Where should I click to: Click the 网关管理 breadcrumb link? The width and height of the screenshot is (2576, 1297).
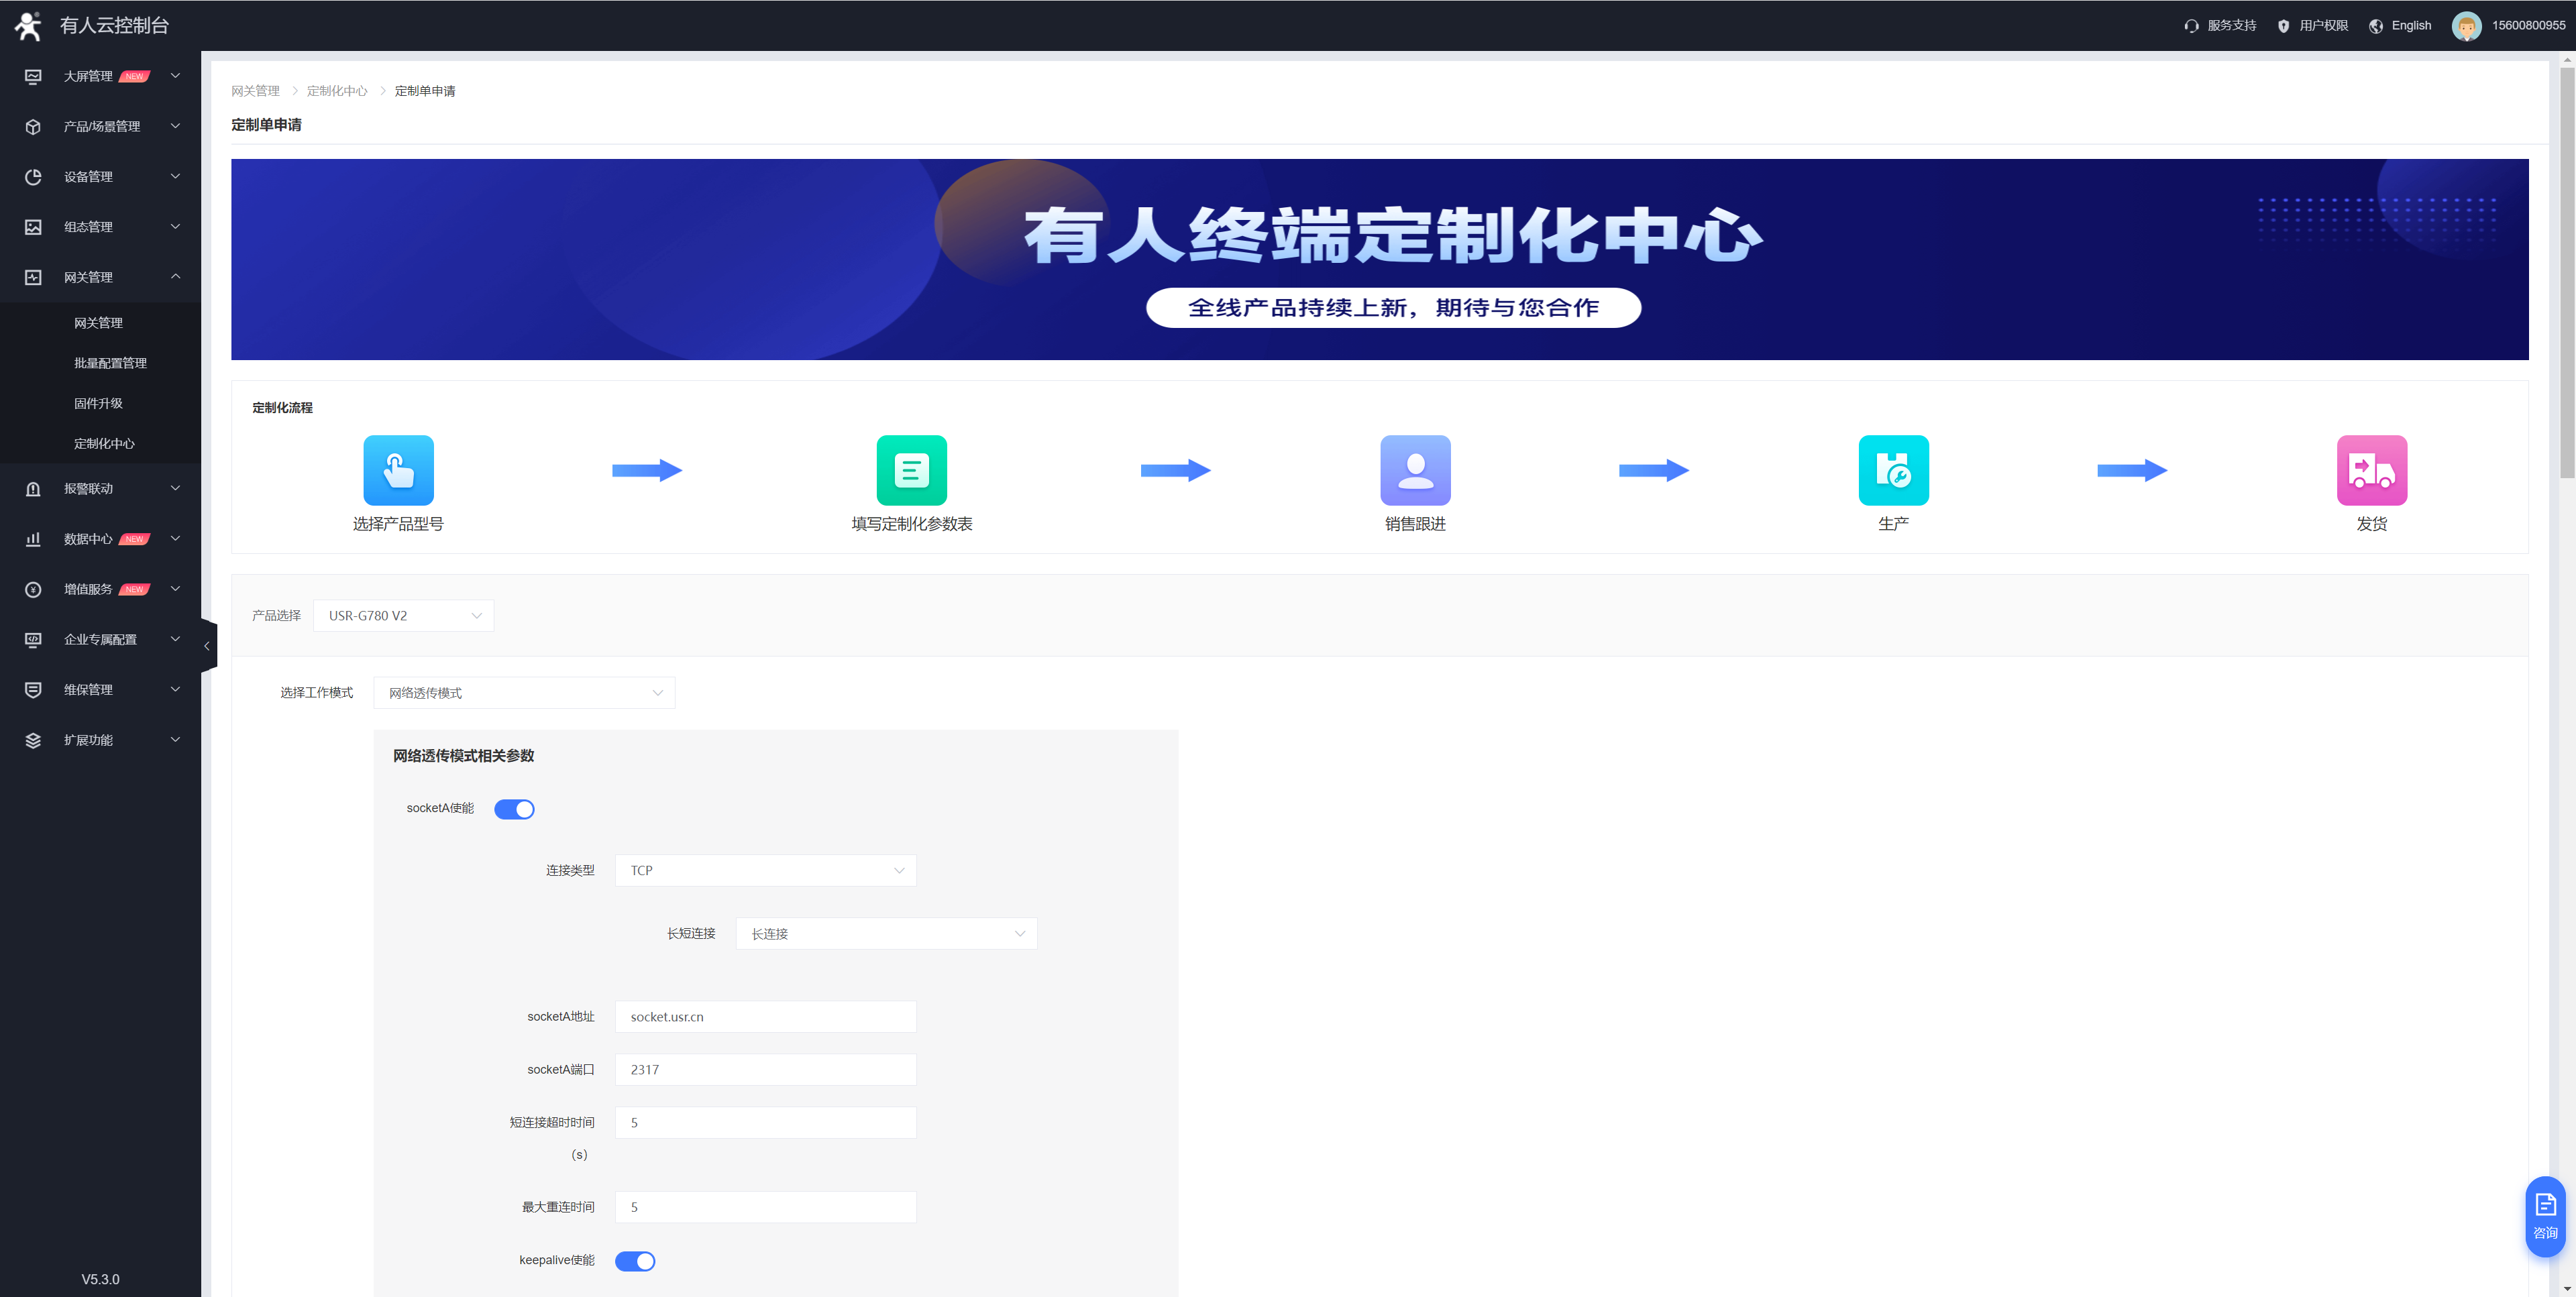coord(255,91)
